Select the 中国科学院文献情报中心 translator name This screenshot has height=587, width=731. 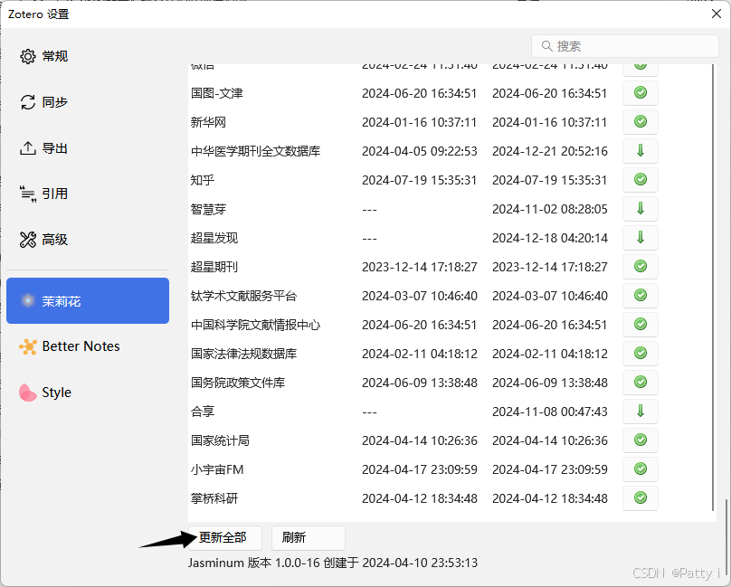click(x=255, y=325)
